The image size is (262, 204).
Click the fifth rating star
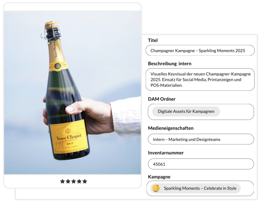point(85,181)
